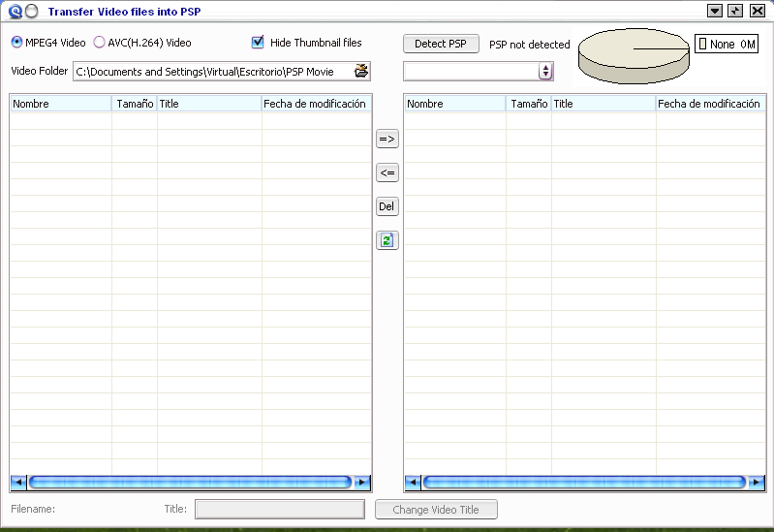Click the Detect PSP button

441,44
